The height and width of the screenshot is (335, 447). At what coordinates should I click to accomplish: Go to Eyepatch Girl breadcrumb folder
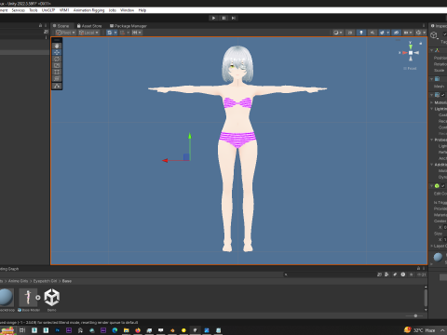[45, 281]
